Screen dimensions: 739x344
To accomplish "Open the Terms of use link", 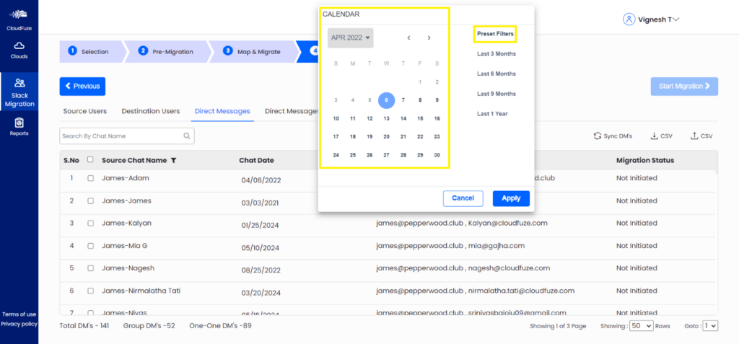I will click(19, 314).
